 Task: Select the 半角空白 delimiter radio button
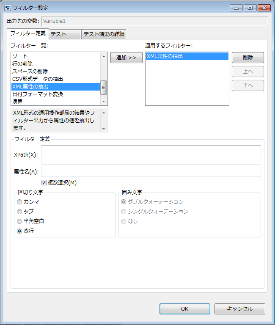click(19, 221)
